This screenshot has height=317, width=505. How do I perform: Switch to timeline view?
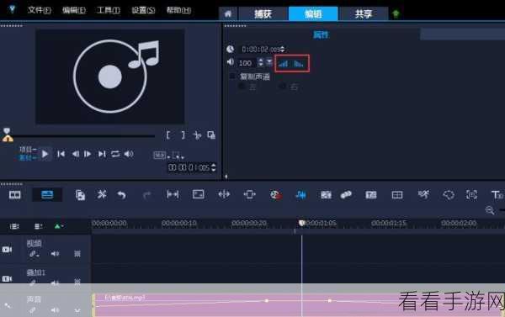(x=47, y=195)
